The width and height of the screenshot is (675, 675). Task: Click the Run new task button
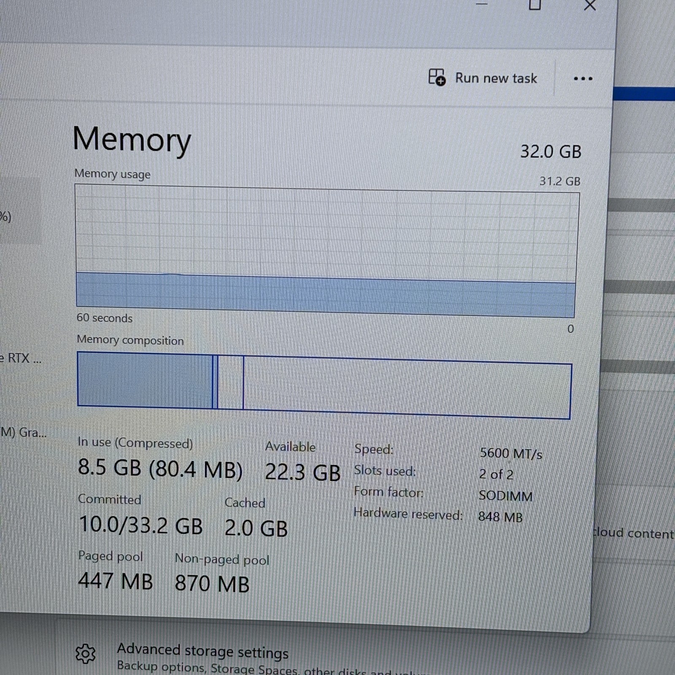tap(483, 78)
